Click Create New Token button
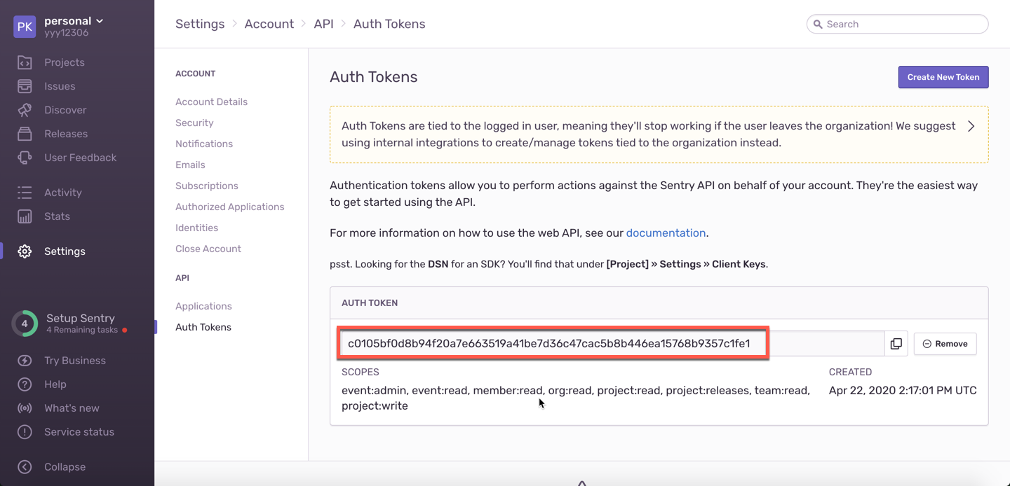 [943, 77]
